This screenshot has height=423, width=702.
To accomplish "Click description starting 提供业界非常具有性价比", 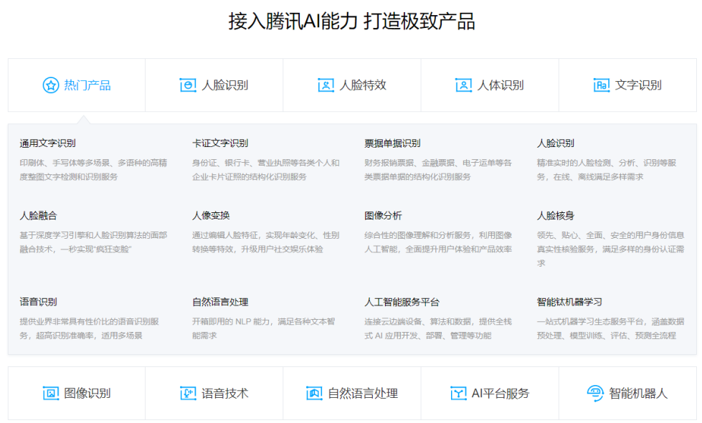I will click(x=90, y=328).
